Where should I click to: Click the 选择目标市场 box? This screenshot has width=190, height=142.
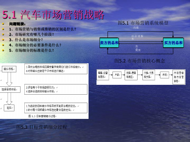coord(10,89)
